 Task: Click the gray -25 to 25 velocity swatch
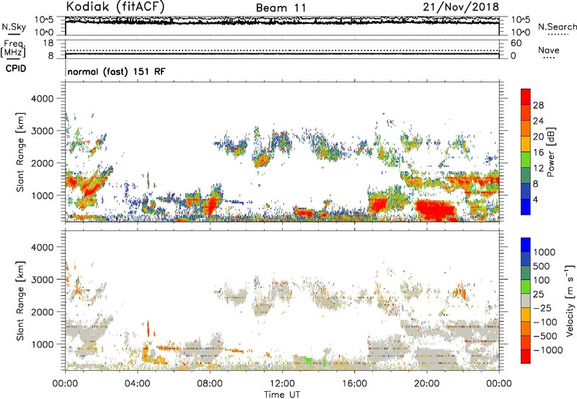click(526, 301)
